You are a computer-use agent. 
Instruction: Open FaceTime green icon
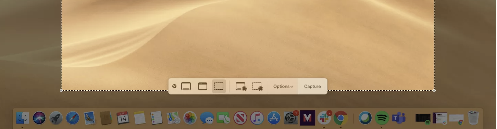[223, 118]
